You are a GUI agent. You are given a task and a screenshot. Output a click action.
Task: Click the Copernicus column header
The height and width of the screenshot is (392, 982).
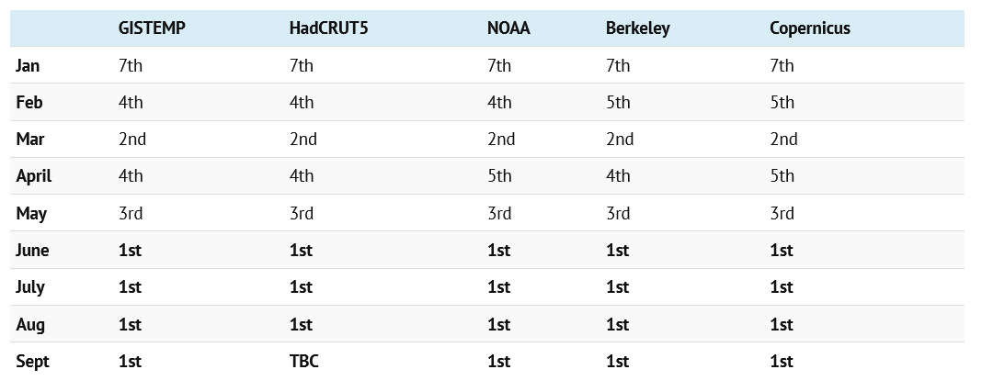809,28
